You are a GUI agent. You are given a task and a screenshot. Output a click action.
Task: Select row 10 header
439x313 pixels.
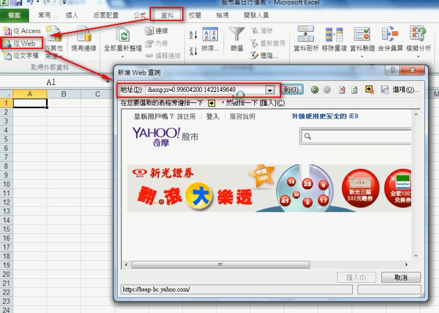pyautogui.click(x=6, y=184)
